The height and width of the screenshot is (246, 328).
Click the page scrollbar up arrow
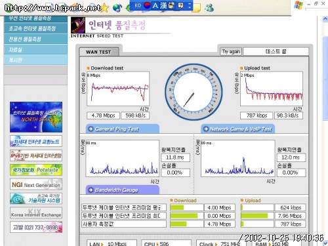(x=325, y=19)
